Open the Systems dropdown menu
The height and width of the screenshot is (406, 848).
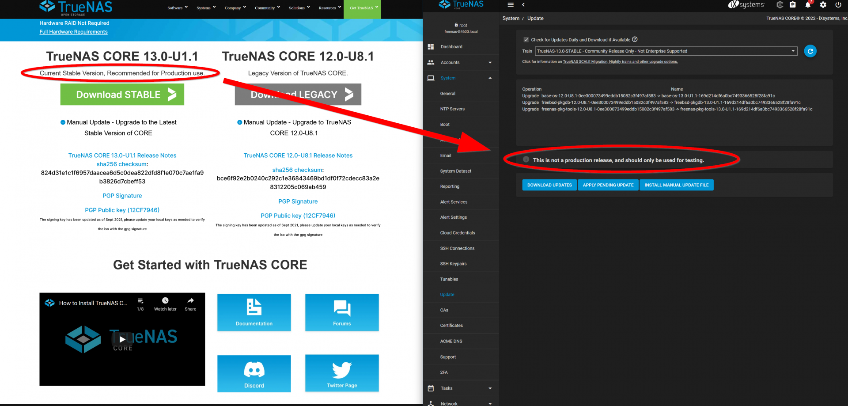point(206,8)
